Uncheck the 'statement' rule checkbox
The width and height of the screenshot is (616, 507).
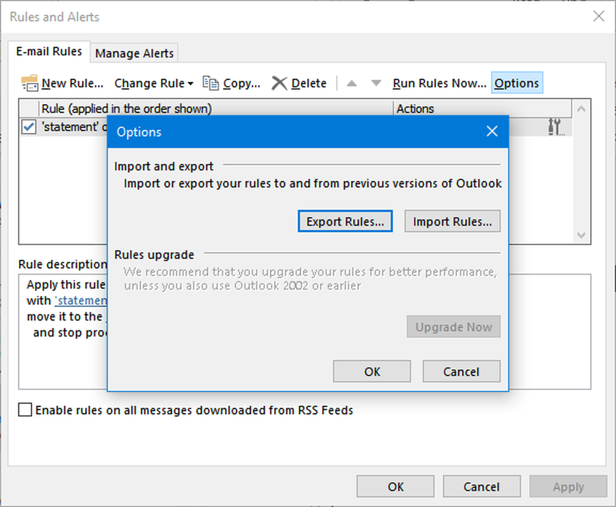tap(28, 127)
